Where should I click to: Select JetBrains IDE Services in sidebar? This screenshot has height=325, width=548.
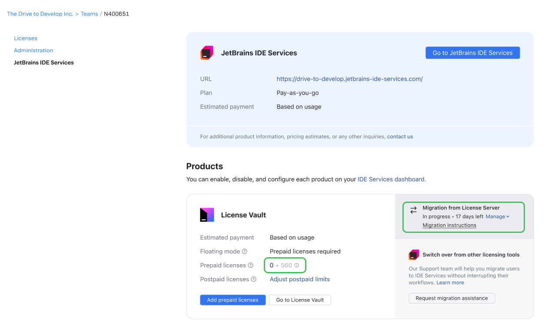pyautogui.click(x=44, y=63)
